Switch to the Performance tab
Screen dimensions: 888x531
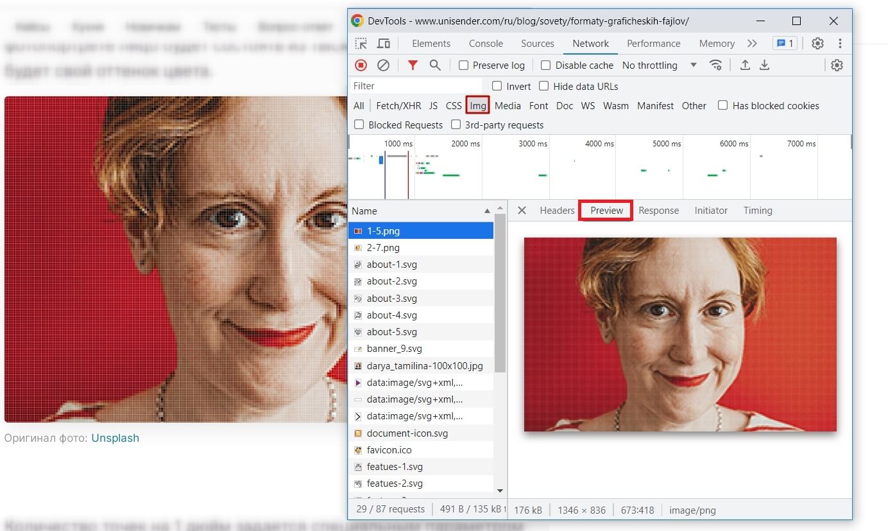click(654, 44)
